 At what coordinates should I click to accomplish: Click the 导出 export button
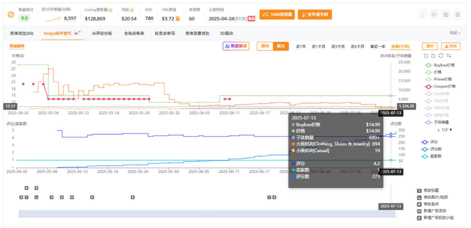450,46
